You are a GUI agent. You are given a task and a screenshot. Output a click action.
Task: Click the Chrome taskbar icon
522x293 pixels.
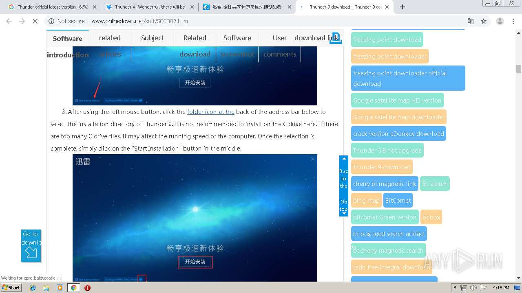click(x=73, y=288)
